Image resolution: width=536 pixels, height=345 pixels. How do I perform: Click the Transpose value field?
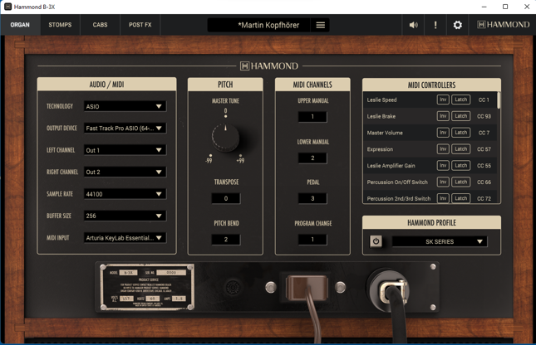225,198
